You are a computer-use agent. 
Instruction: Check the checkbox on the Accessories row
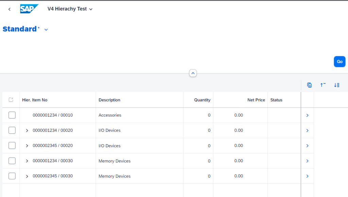pos(12,115)
